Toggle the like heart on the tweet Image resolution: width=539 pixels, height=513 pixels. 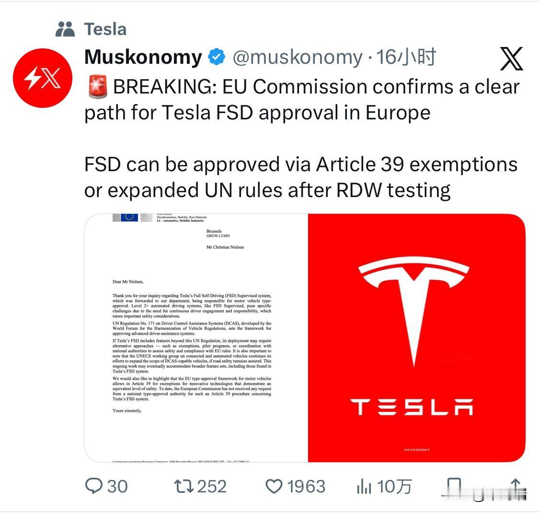click(274, 487)
